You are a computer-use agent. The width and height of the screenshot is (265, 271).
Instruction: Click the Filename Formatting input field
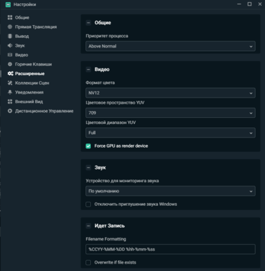pyautogui.click(x=171, y=249)
